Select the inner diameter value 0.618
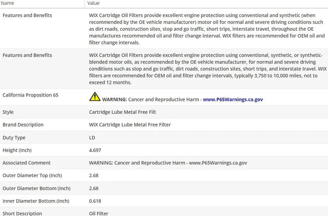This screenshot has width=328, height=216. [x=95, y=201]
